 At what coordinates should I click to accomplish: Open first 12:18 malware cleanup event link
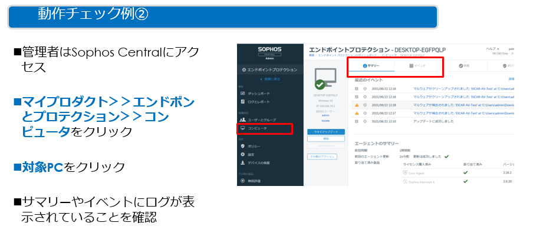463,88
